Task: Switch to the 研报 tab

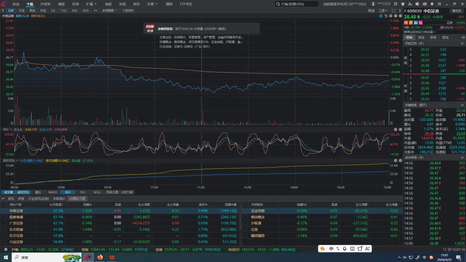Action: coord(21,199)
